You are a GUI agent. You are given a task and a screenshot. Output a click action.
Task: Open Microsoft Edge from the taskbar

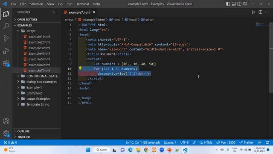131,150
